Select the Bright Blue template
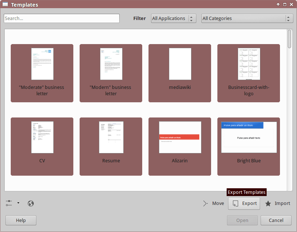Image resolution: width=297 pixels, height=232 pixels. coord(248,146)
